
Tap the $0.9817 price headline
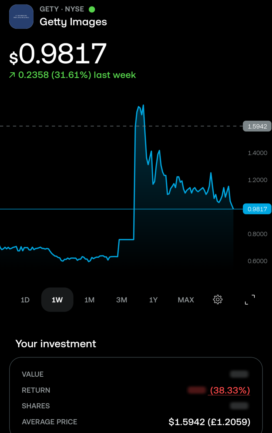pyautogui.click(x=58, y=54)
